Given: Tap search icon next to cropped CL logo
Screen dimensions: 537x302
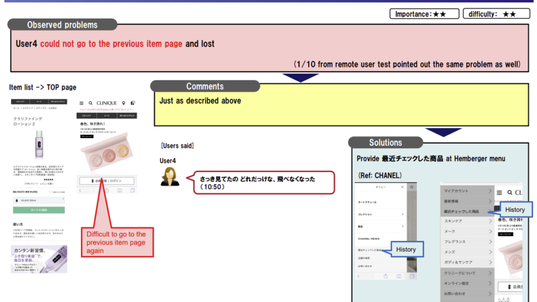Looking at the screenshot, I should [x=510, y=193].
